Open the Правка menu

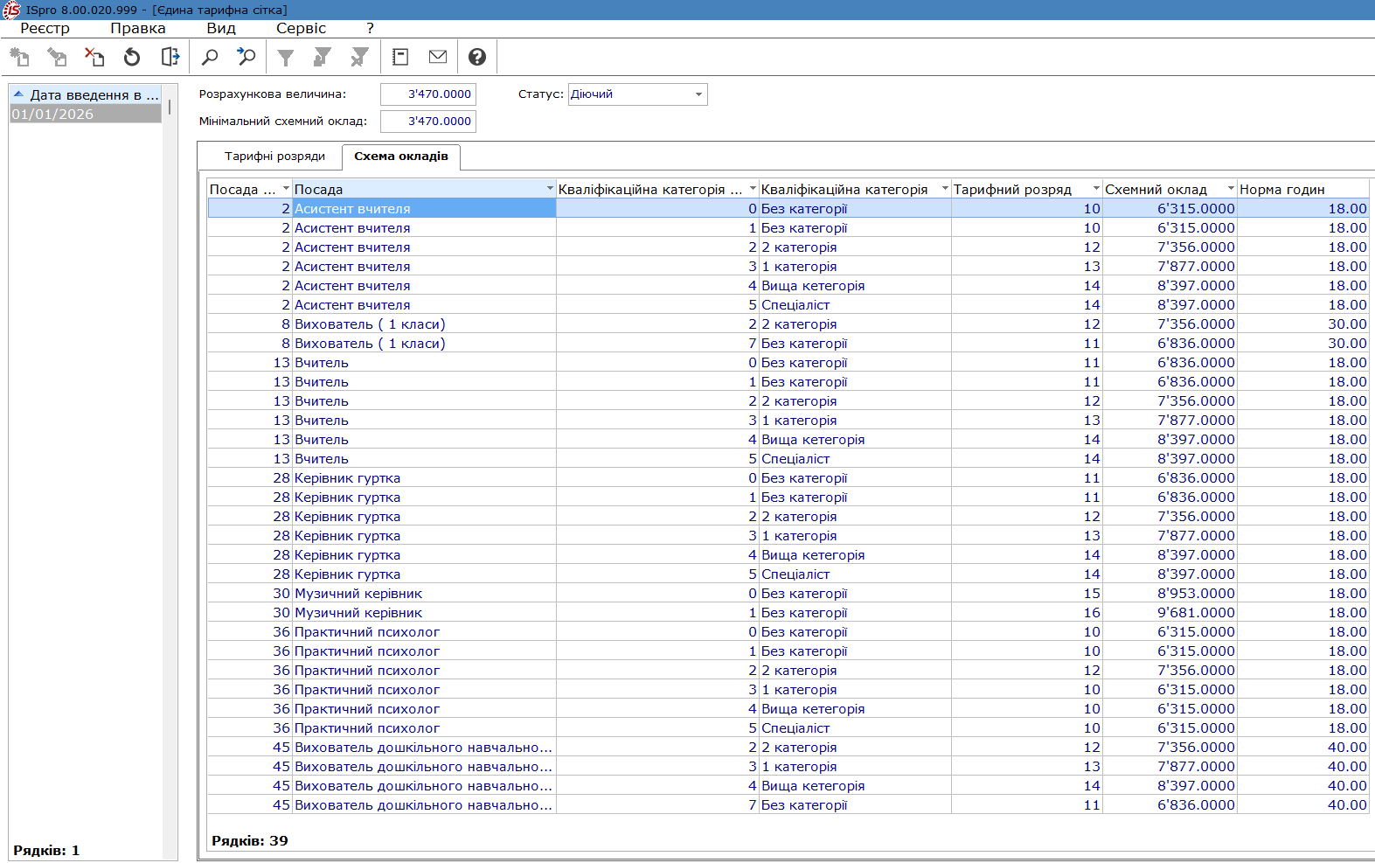(138, 28)
